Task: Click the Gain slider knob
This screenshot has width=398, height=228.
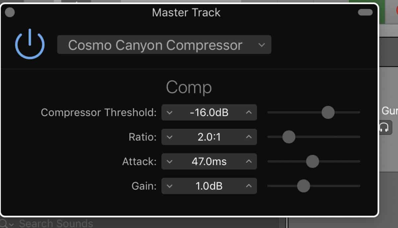Action: click(x=303, y=186)
